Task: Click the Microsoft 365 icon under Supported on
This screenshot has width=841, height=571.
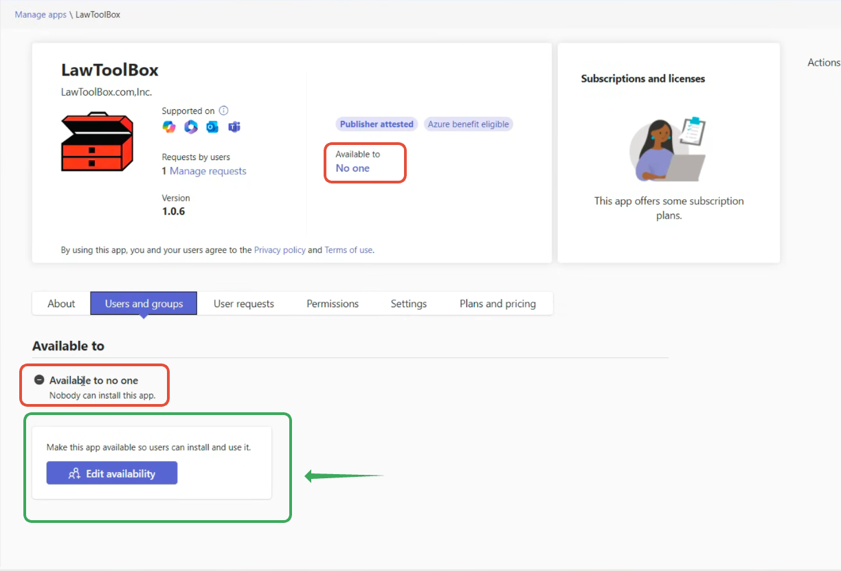Action: (191, 127)
